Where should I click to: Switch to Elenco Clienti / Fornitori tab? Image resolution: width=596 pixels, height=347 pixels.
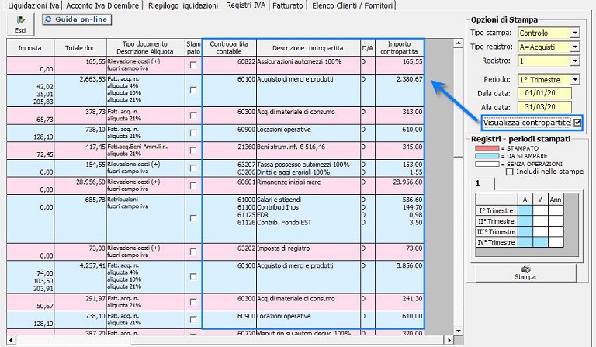point(352,5)
